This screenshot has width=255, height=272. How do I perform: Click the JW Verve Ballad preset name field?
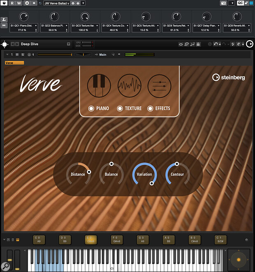pos(57,3)
